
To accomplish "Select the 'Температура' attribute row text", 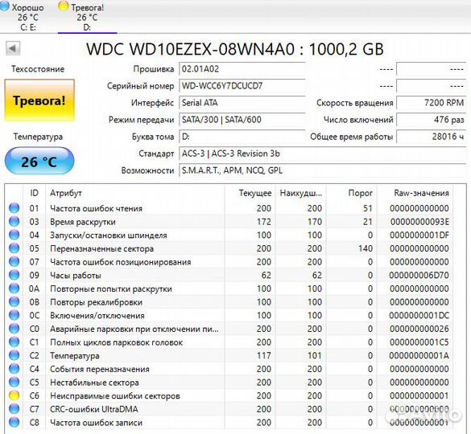I will (75, 356).
